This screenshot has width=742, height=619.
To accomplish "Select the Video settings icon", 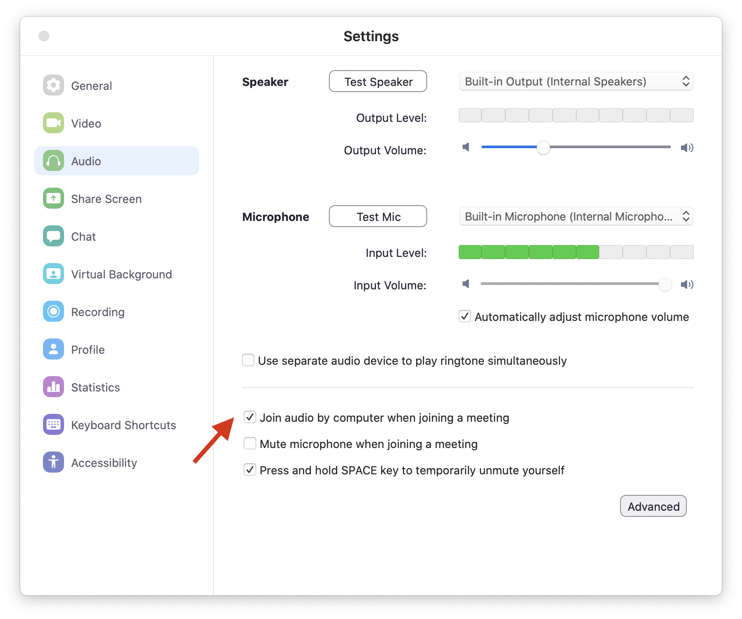I will point(53,123).
